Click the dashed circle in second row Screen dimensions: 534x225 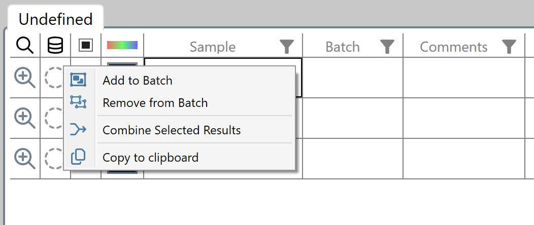52,118
